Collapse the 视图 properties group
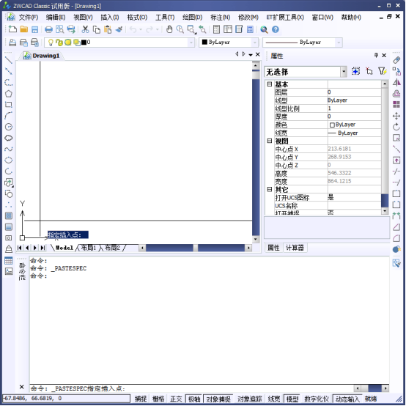 coord(270,141)
